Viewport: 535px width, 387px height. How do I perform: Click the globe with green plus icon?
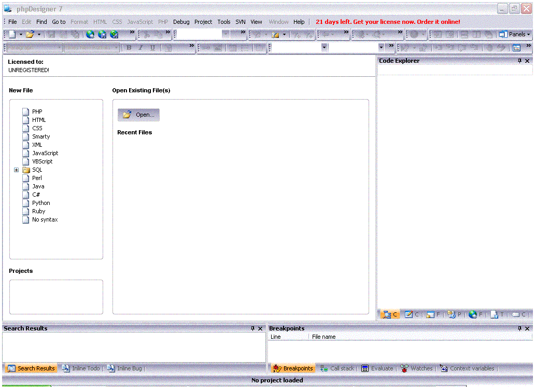[114, 34]
